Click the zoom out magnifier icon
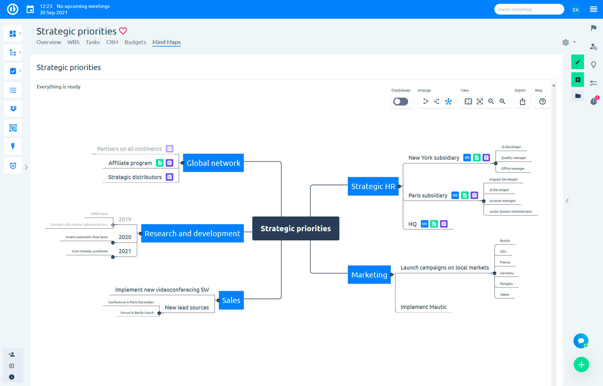603x386 pixels. pos(491,101)
